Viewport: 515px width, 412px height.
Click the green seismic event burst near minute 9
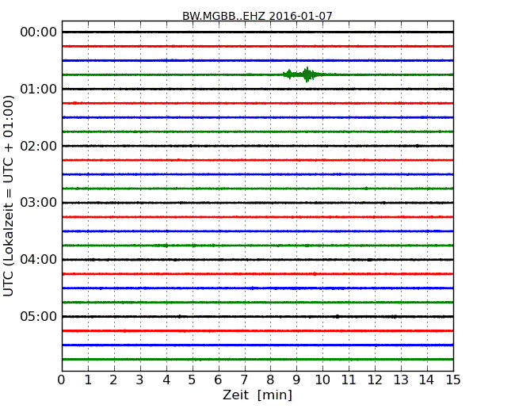point(302,74)
